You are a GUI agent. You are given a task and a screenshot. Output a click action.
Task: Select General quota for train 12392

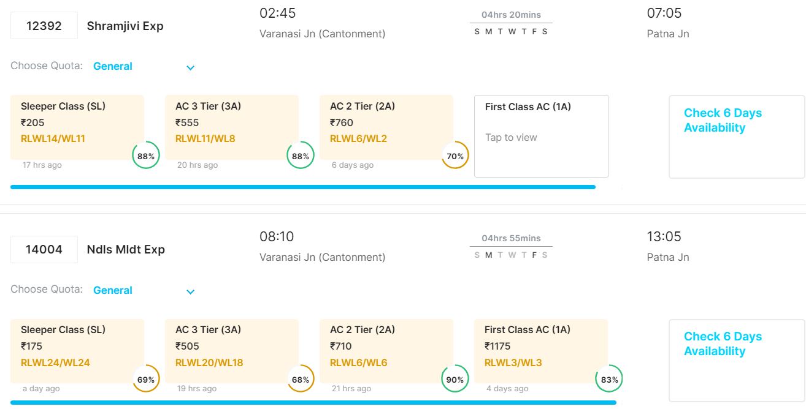113,66
